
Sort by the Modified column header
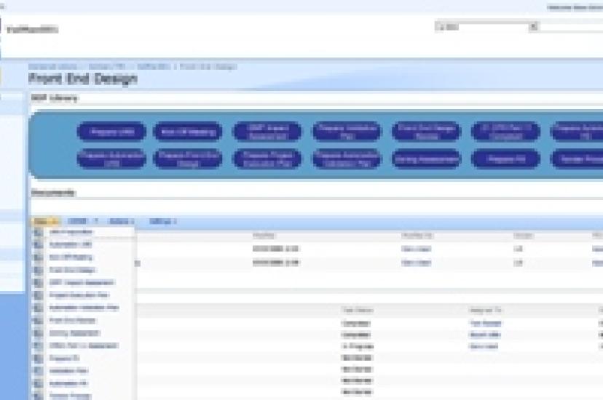[x=264, y=236]
